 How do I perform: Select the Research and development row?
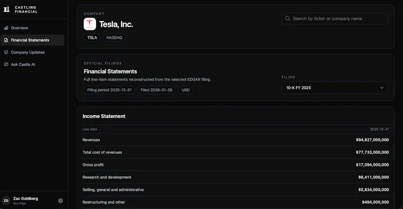[236, 177]
